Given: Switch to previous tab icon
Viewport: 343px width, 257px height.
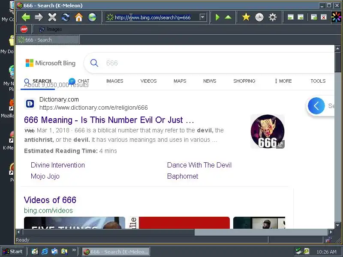Looking at the screenshot, I should [x=291, y=17].
